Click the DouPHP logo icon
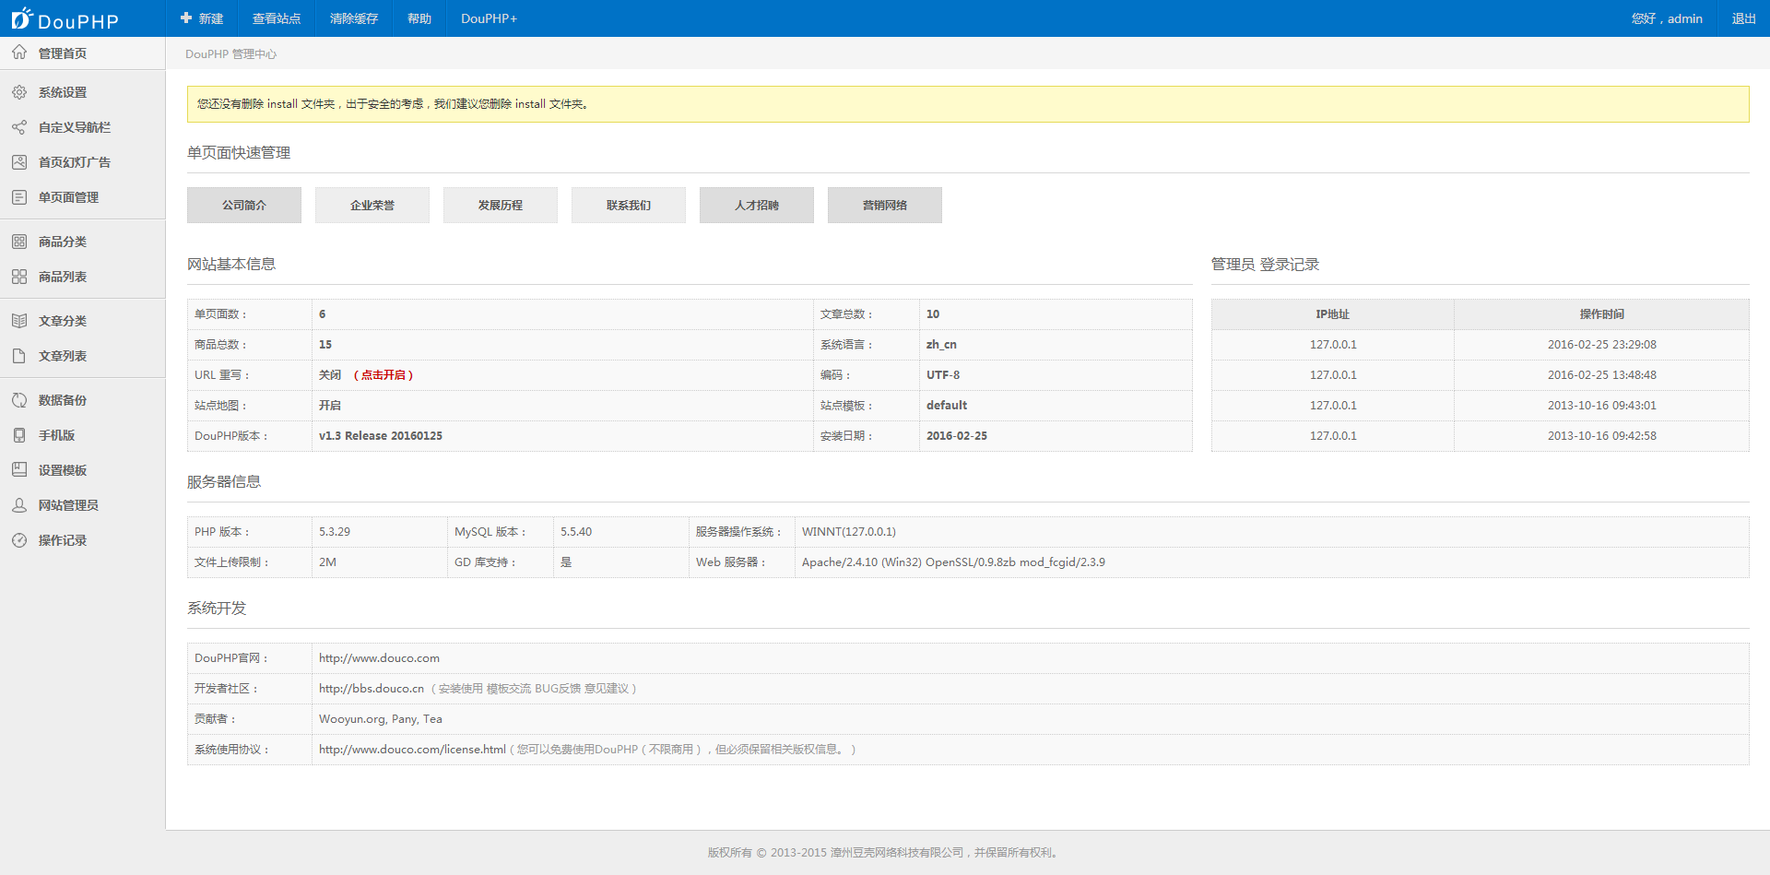Screen dimensions: 1770x875 point(22,18)
